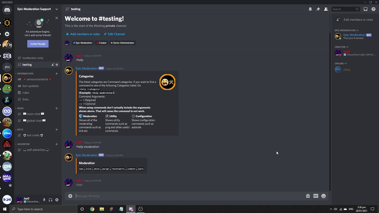Click the Search box in header
This screenshot has width=379, height=213.
[x=346, y=9]
